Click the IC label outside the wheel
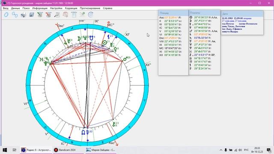Screen dimensions: 274x154 pos(63,144)
